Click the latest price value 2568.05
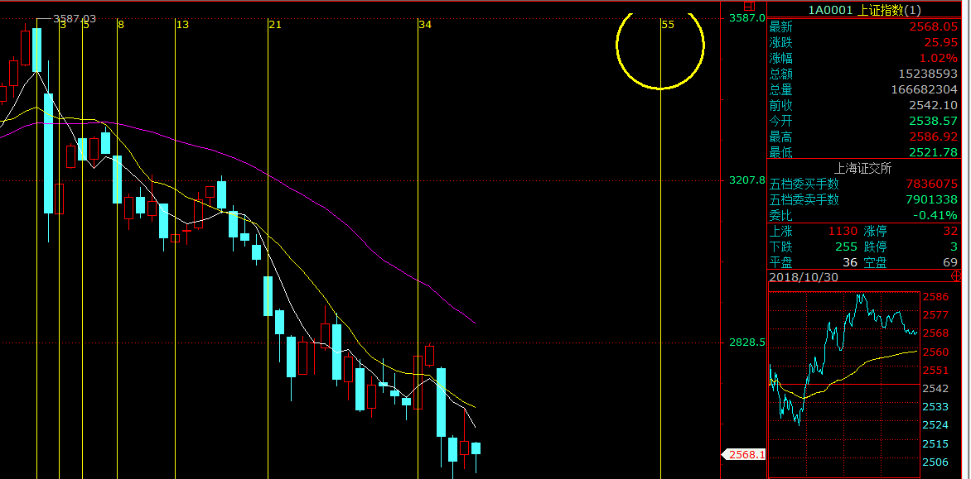Image resolution: width=971 pixels, height=479 pixels. [x=933, y=26]
